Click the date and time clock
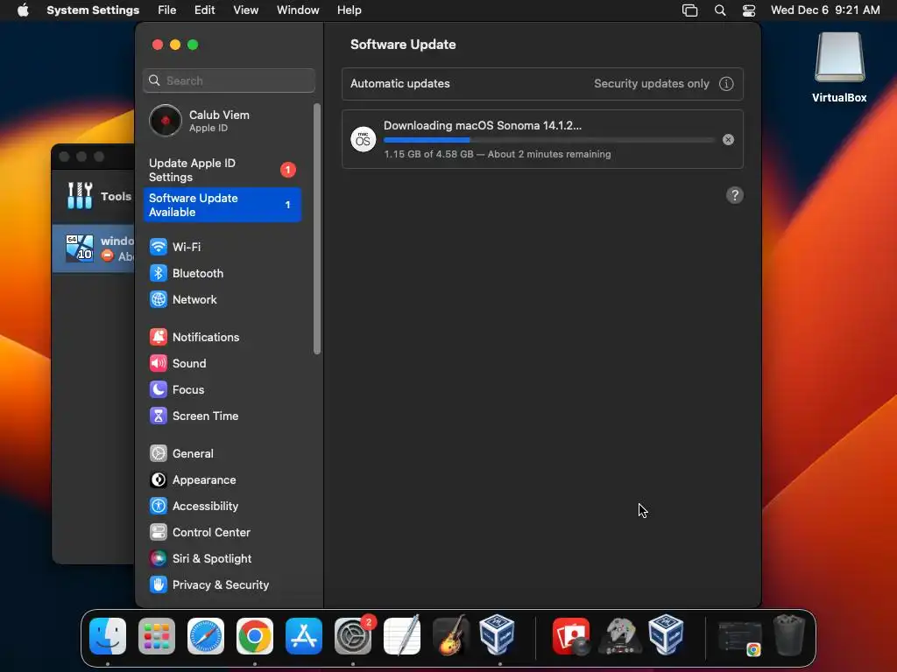897x672 pixels. pyautogui.click(x=825, y=10)
